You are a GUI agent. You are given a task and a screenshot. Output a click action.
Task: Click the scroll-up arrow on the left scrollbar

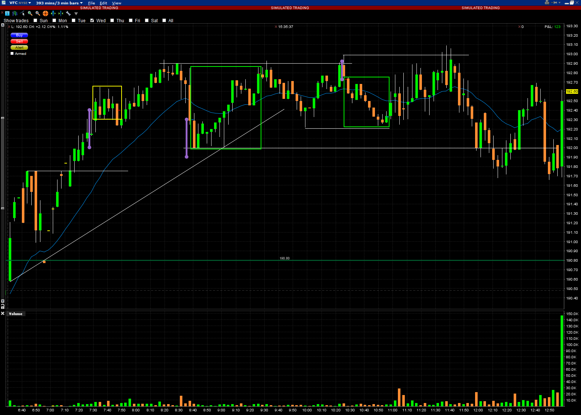(3, 25)
